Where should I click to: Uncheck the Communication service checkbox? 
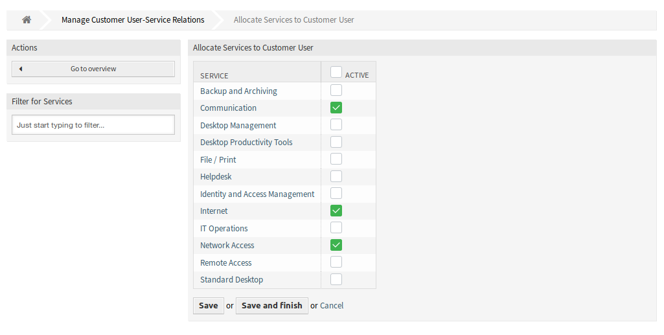[336, 108]
